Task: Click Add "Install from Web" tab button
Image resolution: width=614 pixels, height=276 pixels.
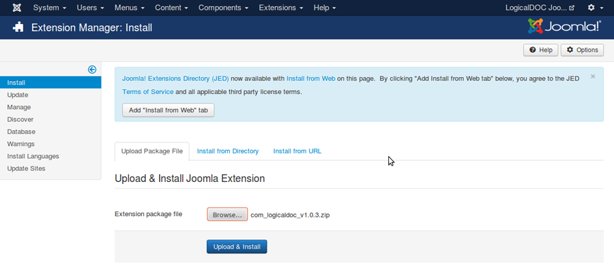Action: point(169,110)
